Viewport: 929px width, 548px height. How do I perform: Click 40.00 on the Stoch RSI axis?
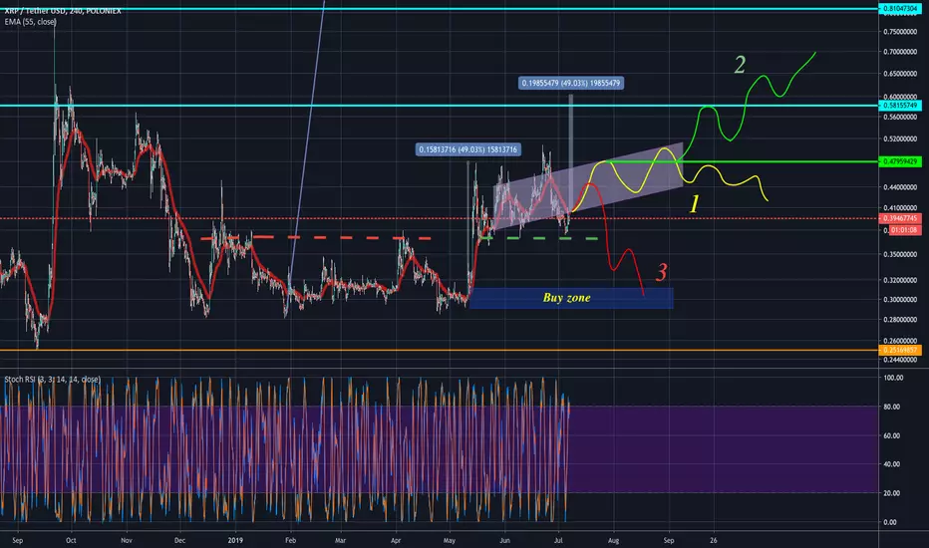[x=892, y=464]
